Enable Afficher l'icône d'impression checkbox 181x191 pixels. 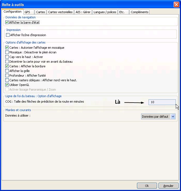click(8, 35)
